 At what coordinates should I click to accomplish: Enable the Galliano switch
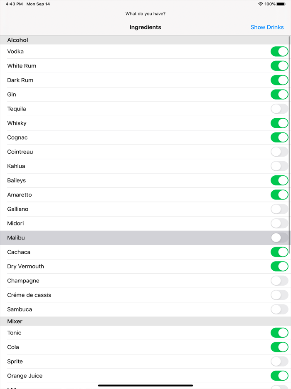(279, 209)
